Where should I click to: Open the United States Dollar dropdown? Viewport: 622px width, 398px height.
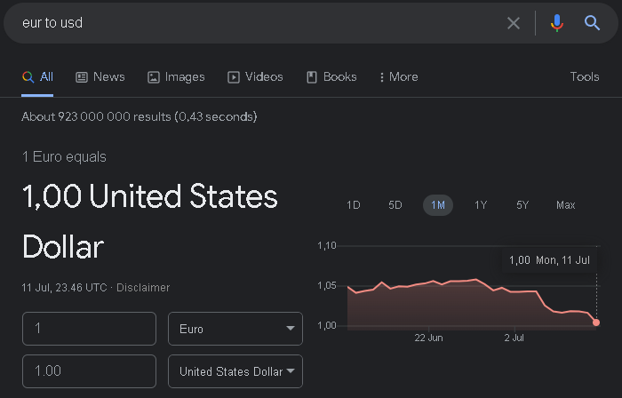pyautogui.click(x=235, y=371)
